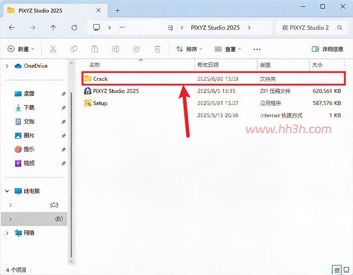This screenshot has width=353, height=275.
Task: Go back with the left arrow
Action: point(12,28)
